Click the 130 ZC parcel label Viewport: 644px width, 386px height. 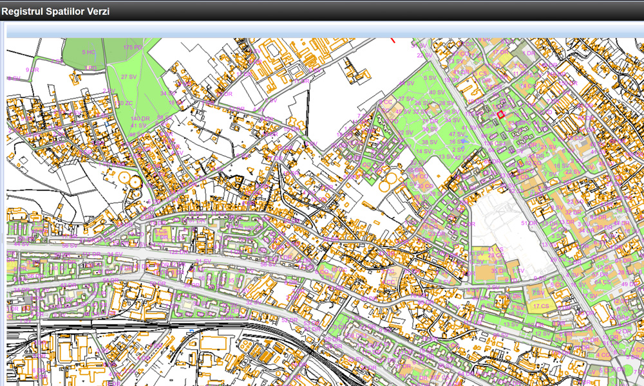pos(124,103)
